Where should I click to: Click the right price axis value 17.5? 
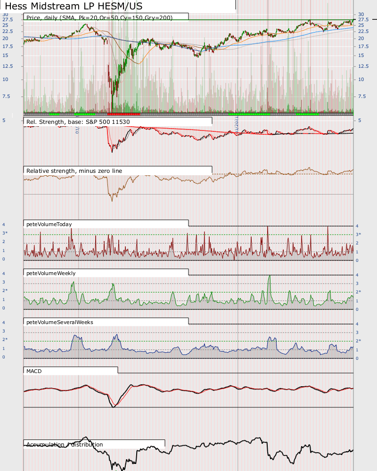tap(363, 47)
